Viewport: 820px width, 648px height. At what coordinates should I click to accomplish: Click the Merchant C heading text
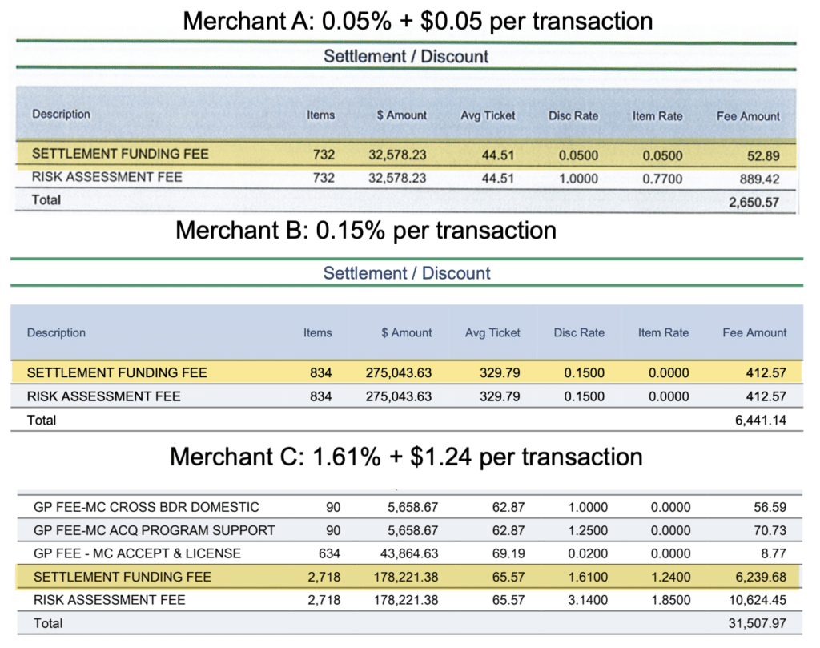click(406, 457)
